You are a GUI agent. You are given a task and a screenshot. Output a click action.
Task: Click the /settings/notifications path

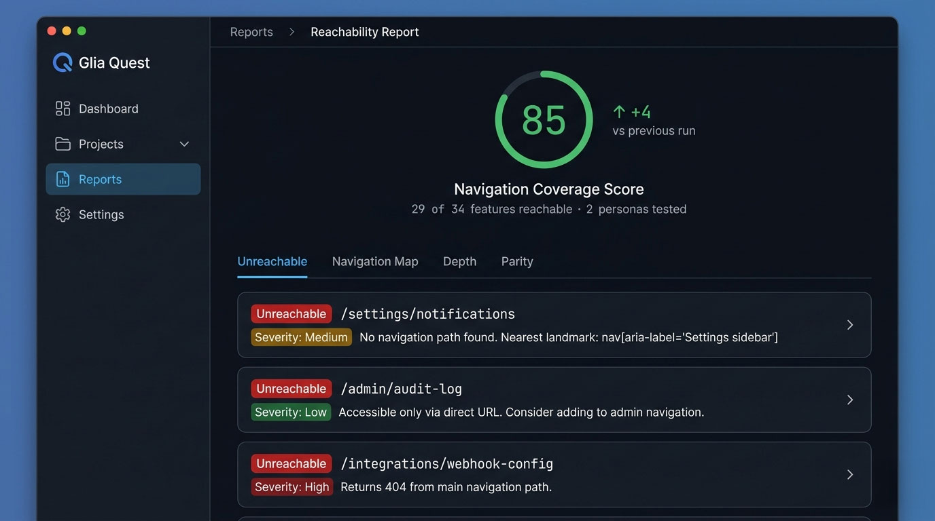click(428, 314)
